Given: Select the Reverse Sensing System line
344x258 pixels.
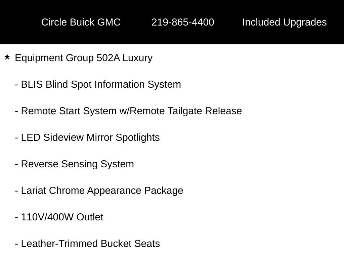Looking at the screenshot, I should click(74, 164).
